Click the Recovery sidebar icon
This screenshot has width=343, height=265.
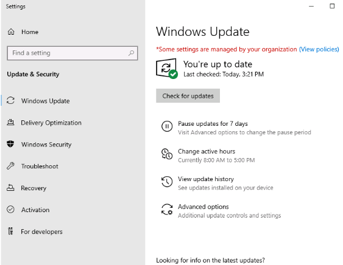click(10, 188)
